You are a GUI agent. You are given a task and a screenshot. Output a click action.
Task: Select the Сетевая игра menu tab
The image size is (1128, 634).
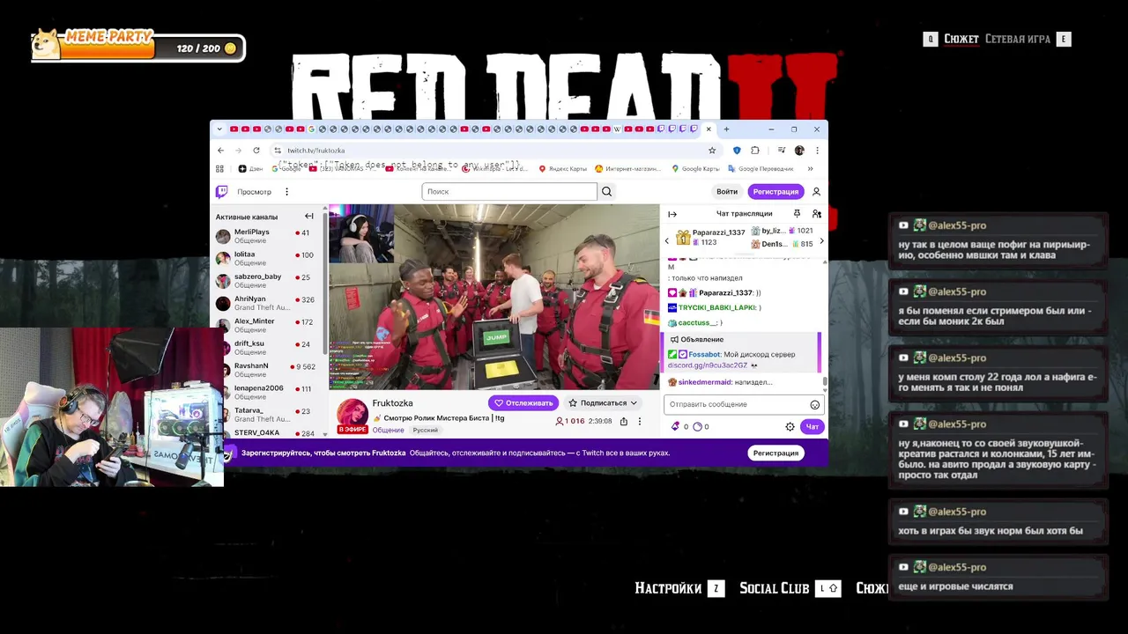1018,39
